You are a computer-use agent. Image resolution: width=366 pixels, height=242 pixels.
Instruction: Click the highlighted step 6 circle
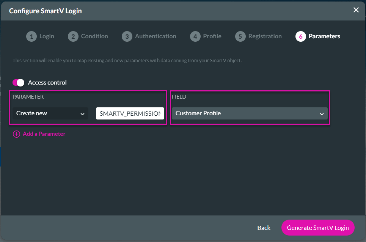coord(300,36)
